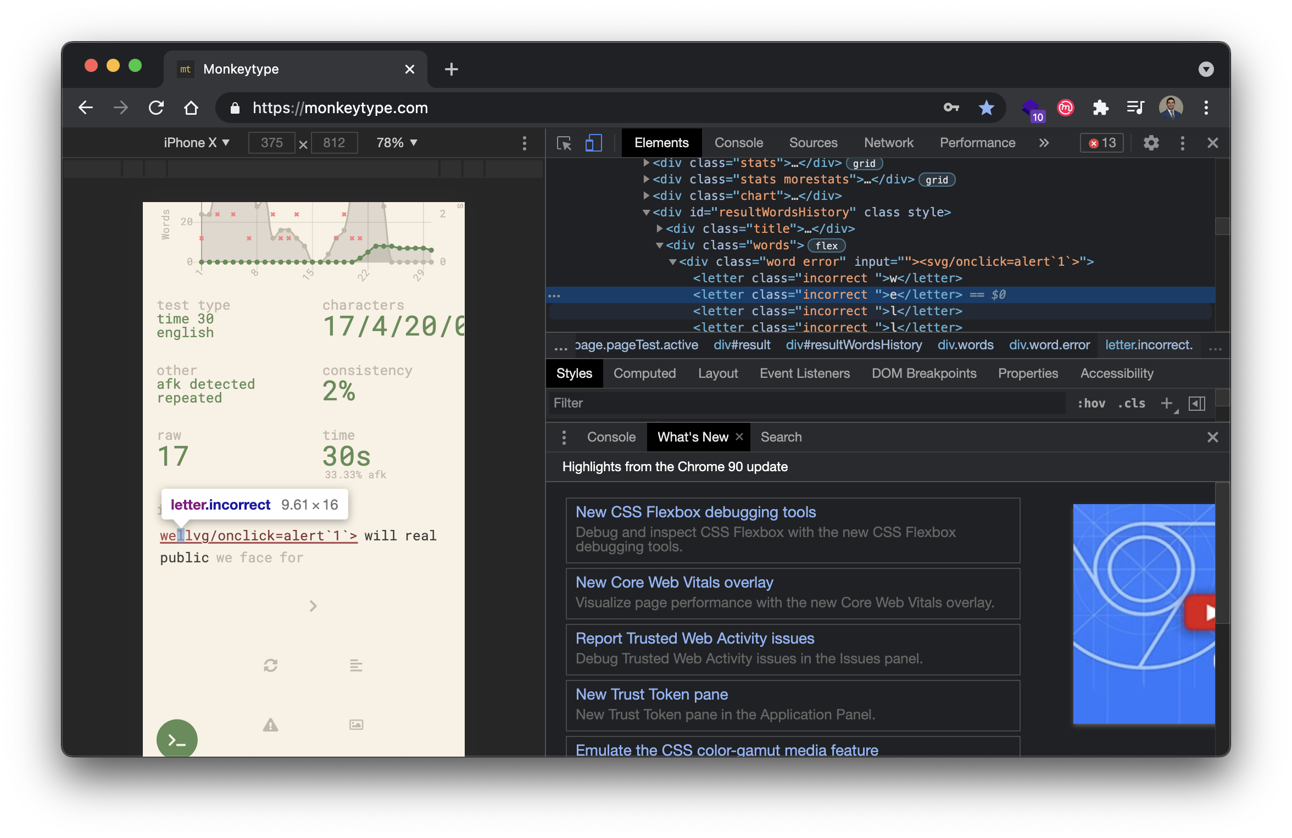Star the page as a bookmark
Viewport: 1292px width, 838px height.
click(987, 108)
